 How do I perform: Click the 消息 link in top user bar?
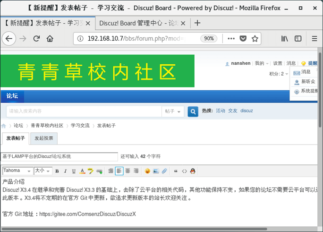(x=291, y=63)
